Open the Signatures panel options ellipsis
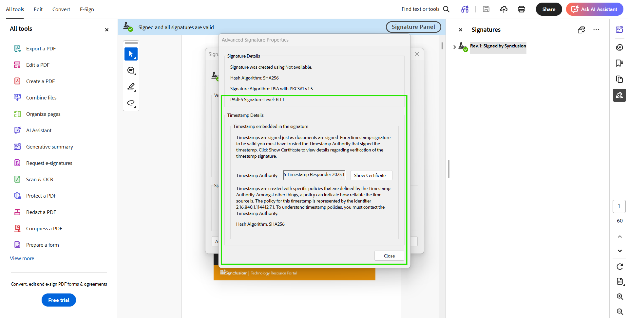Viewport: 628px width, 318px height. point(596,30)
